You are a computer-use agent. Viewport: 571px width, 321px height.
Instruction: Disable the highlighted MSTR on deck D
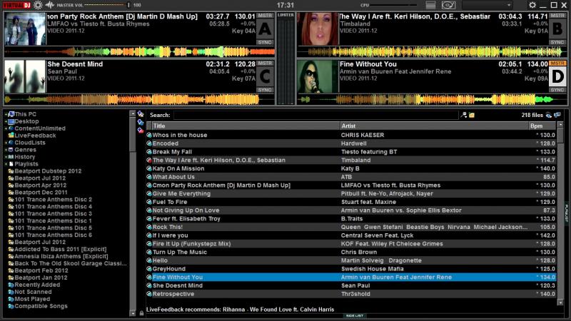pos(557,63)
